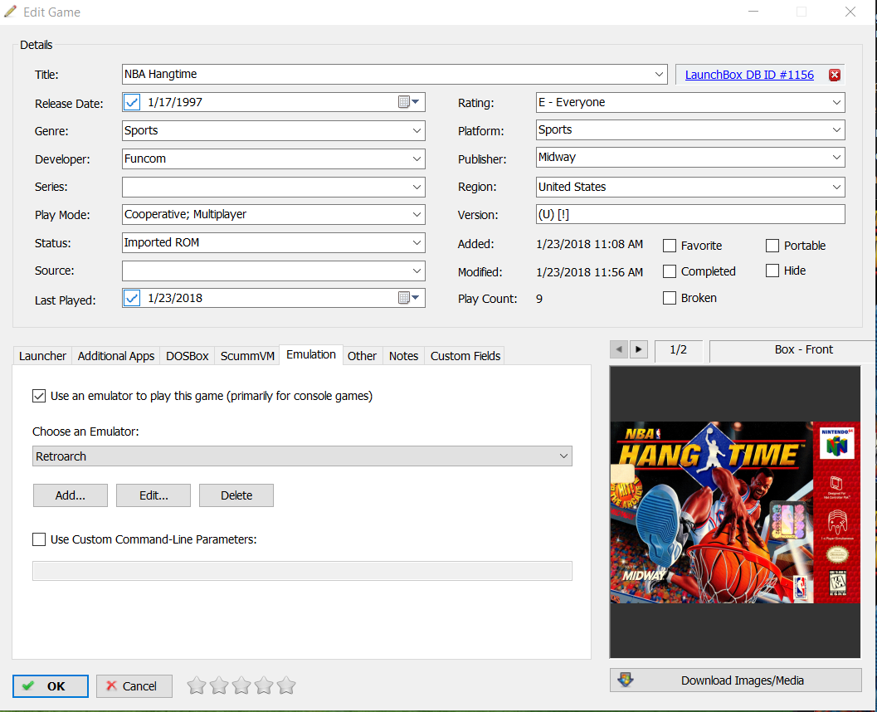Click the Edit... emulator button
The width and height of the screenshot is (877, 712).
(153, 495)
